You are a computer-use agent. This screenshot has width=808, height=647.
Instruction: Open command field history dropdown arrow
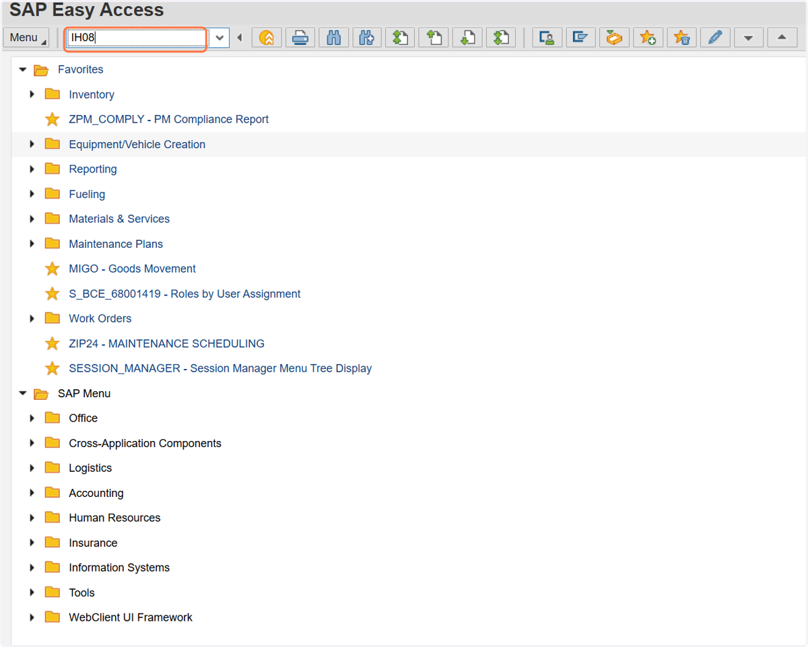click(x=220, y=38)
